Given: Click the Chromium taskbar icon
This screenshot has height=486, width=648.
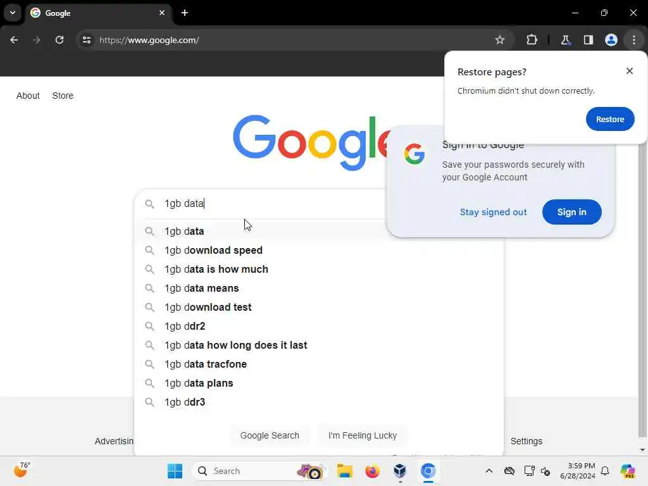Looking at the screenshot, I should (x=428, y=471).
